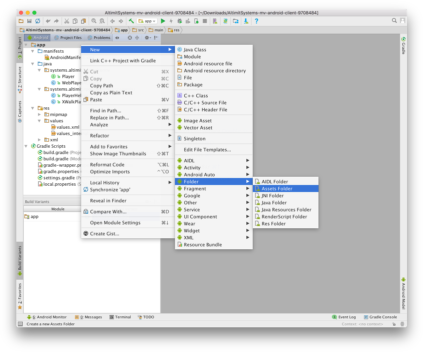The width and height of the screenshot is (423, 352).
Task: Open the app run configuration dropdown
Action: (147, 21)
